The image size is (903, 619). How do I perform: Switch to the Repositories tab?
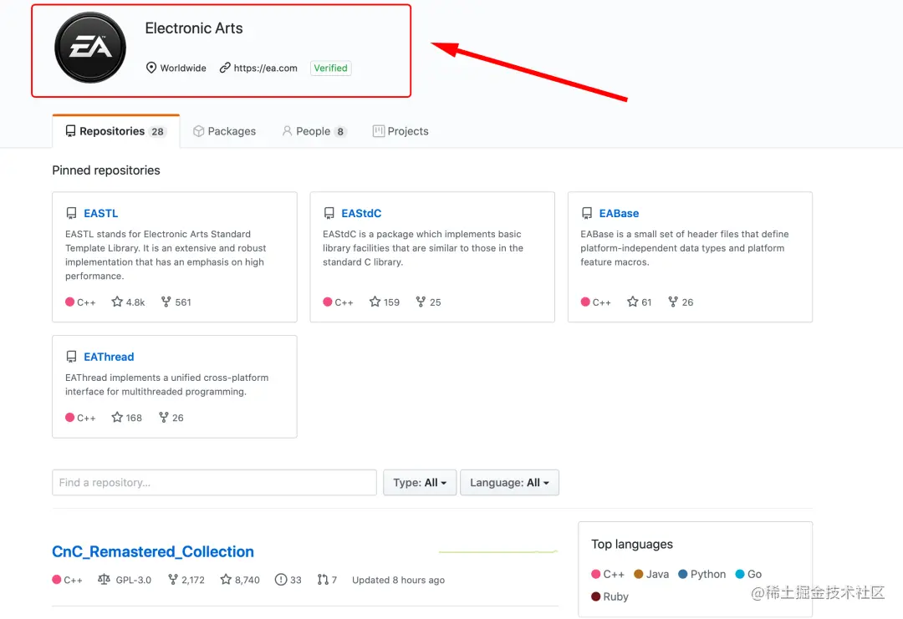[x=115, y=131]
